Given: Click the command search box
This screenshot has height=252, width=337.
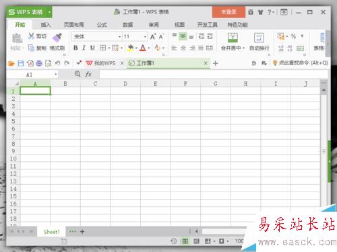Looking at the screenshot, I should [x=301, y=63].
